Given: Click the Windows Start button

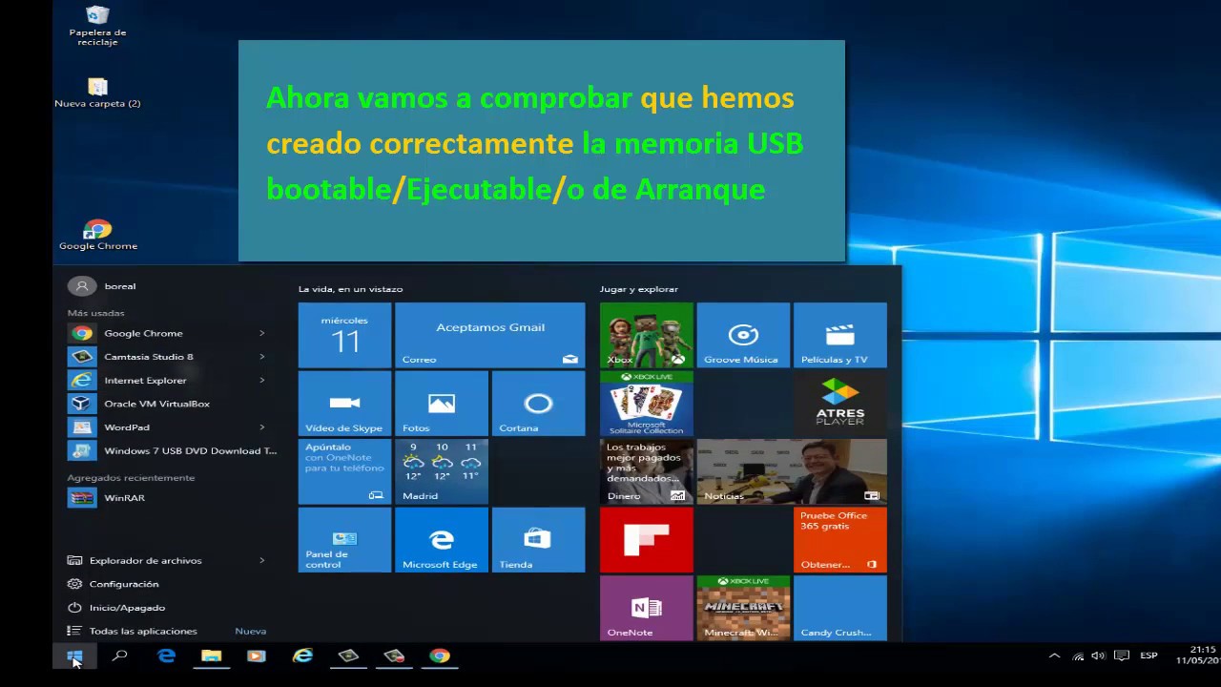Looking at the screenshot, I should (74, 656).
